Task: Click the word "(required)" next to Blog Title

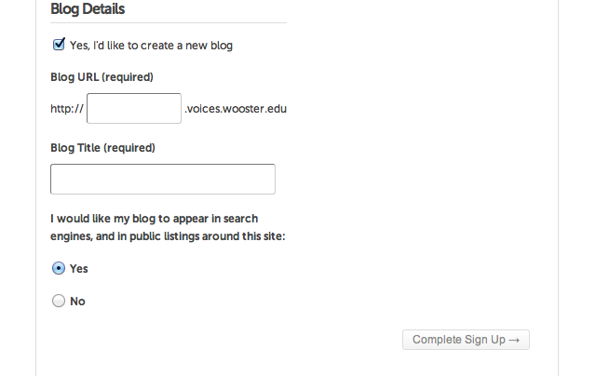Action: (x=129, y=148)
